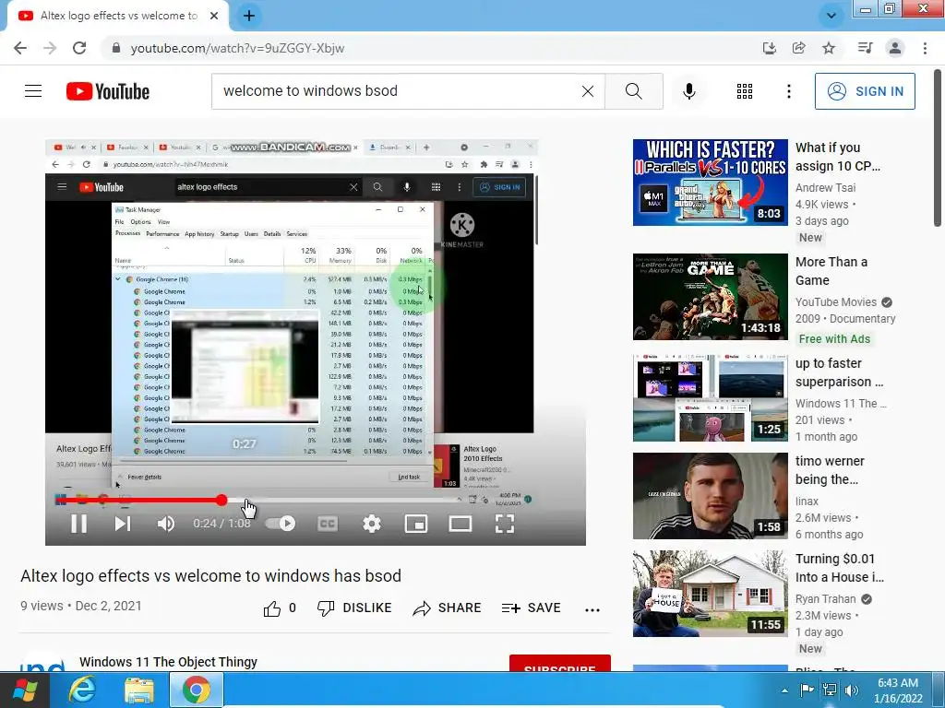The image size is (945, 708).
Task: Open the Chrome profile avatar
Action: [x=895, y=48]
